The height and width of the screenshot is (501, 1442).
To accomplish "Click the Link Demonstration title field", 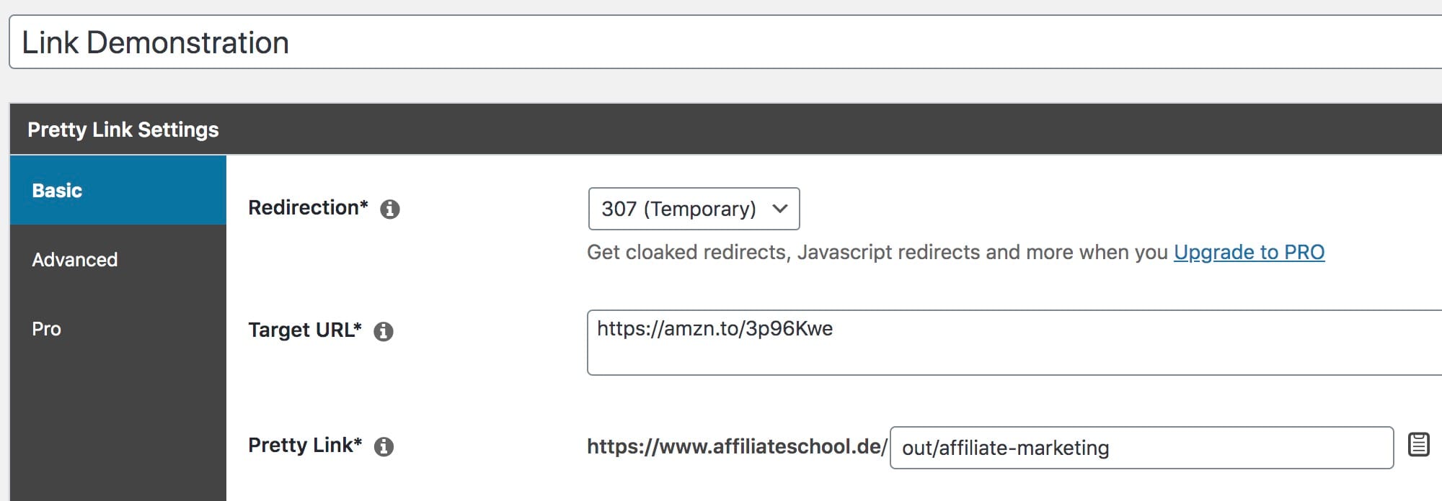I will pos(725,42).
